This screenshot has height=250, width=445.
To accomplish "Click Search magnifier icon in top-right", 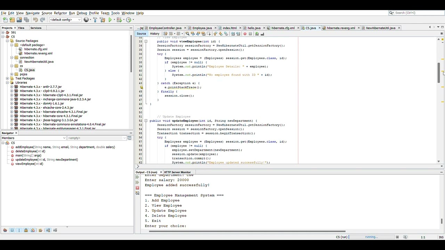I will [x=391, y=13].
